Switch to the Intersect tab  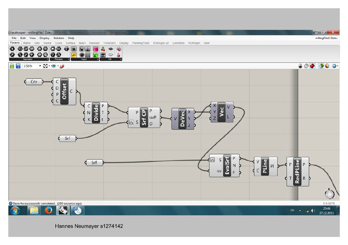click(x=94, y=43)
